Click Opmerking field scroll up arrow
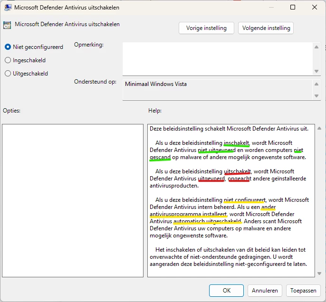Viewport: 326px width, 302px height. point(316,47)
